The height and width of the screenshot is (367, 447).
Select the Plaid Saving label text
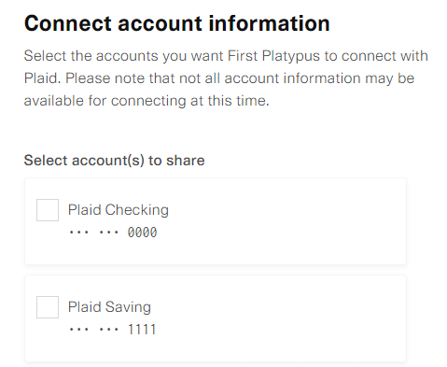point(109,307)
